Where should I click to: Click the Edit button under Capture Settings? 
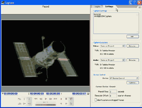coord(133,37)
